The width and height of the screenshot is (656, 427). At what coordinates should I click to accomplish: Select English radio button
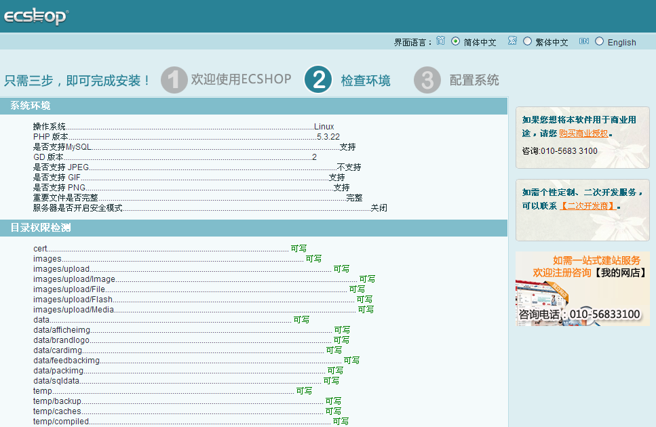tap(599, 41)
